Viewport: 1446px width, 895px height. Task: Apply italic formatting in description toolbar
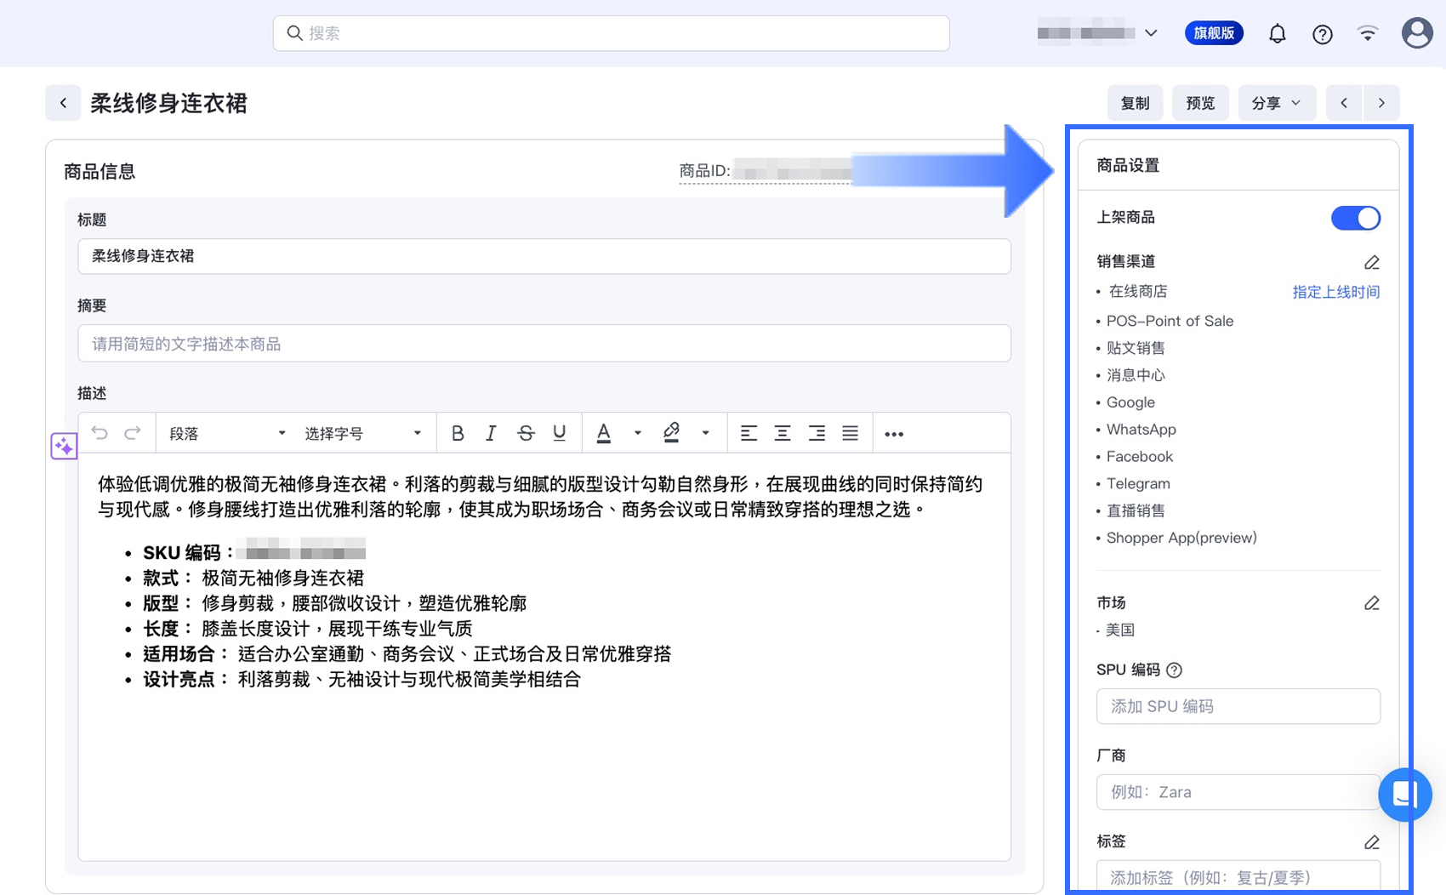pos(491,434)
